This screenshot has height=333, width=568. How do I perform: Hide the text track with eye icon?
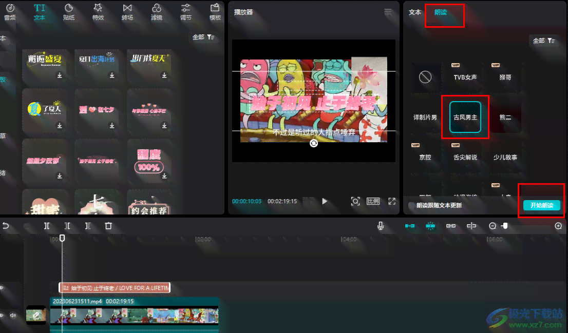point(2,288)
